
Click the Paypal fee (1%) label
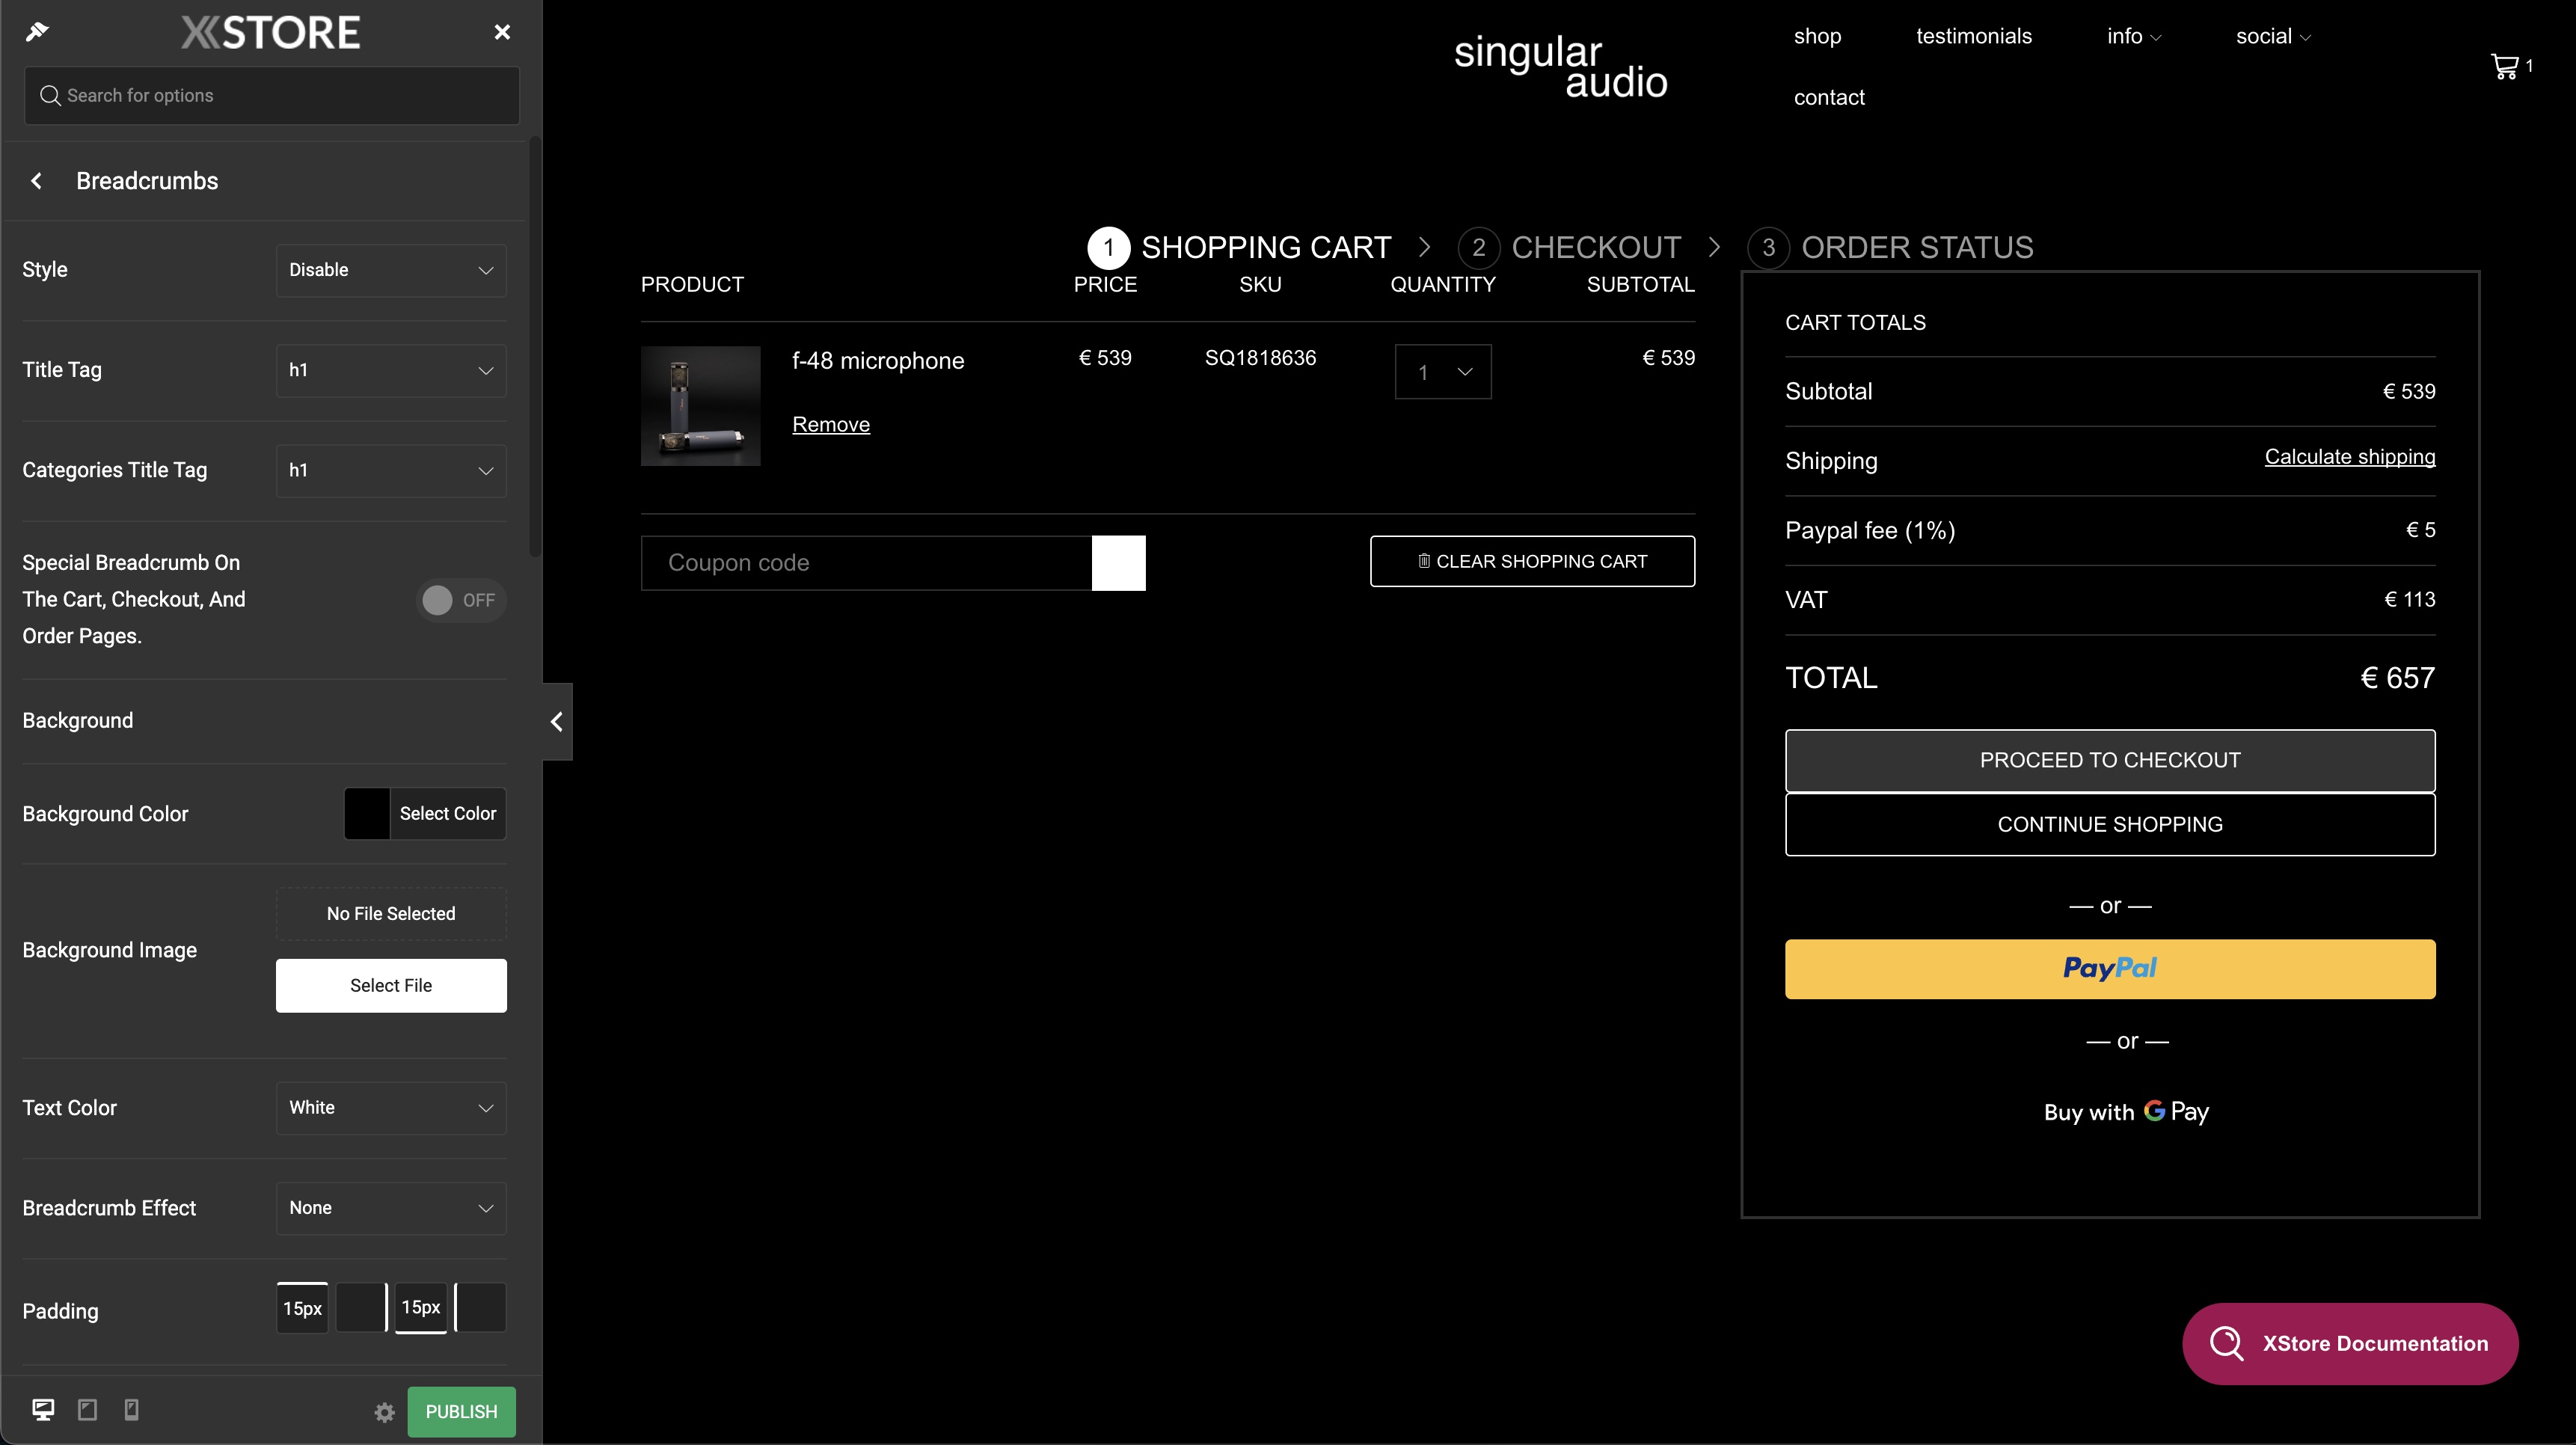(x=1869, y=530)
